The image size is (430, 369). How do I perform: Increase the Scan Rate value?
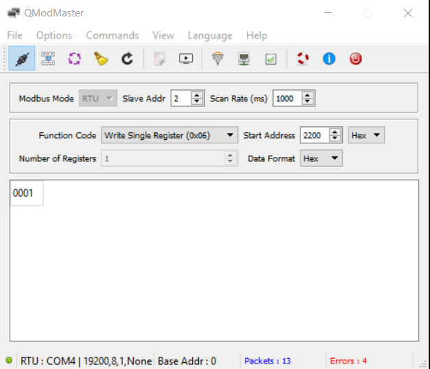click(x=307, y=95)
